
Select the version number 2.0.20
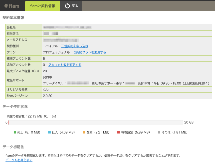48,96
